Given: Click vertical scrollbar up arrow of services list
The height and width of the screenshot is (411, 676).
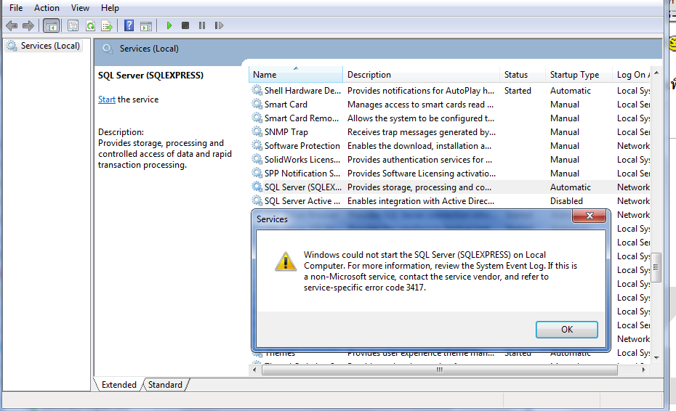Looking at the screenshot, I should pos(656,73).
